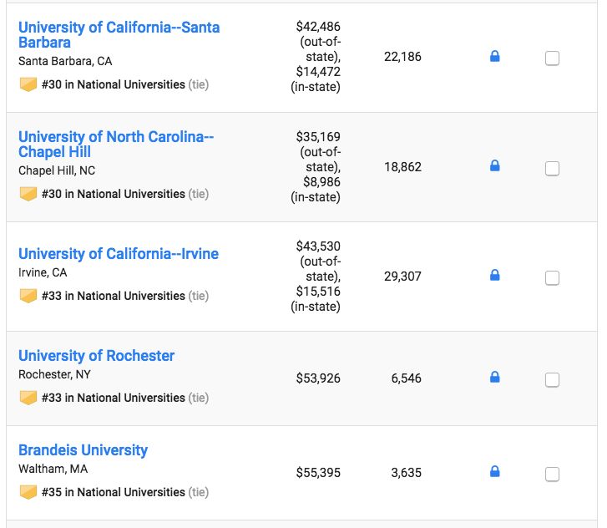
Task: Select the UC Irvine compare checkbox
Action: pyautogui.click(x=552, y=277)
